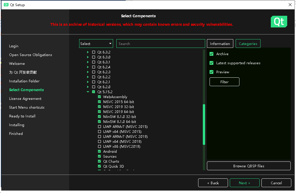Uncheck the Android component

click(99, 152)
